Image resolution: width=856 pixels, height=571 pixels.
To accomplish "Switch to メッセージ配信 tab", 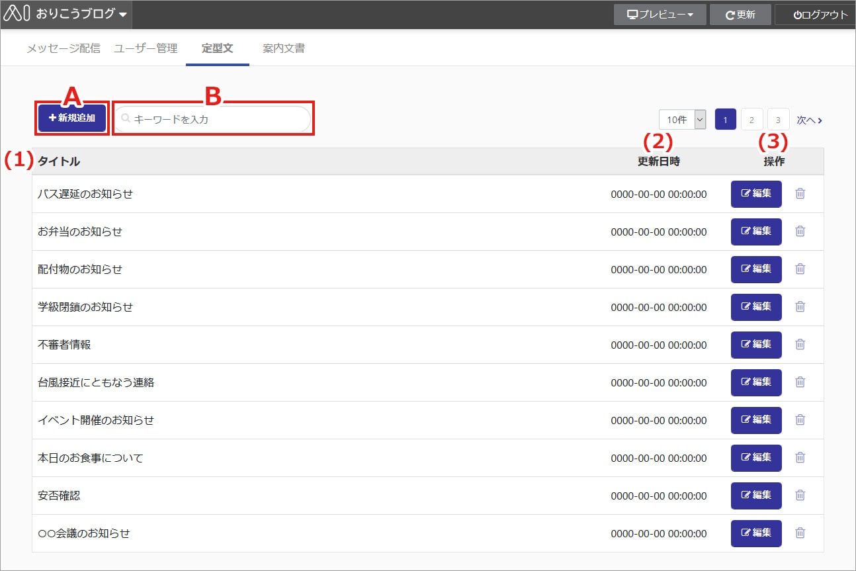I will pos(64,48).
